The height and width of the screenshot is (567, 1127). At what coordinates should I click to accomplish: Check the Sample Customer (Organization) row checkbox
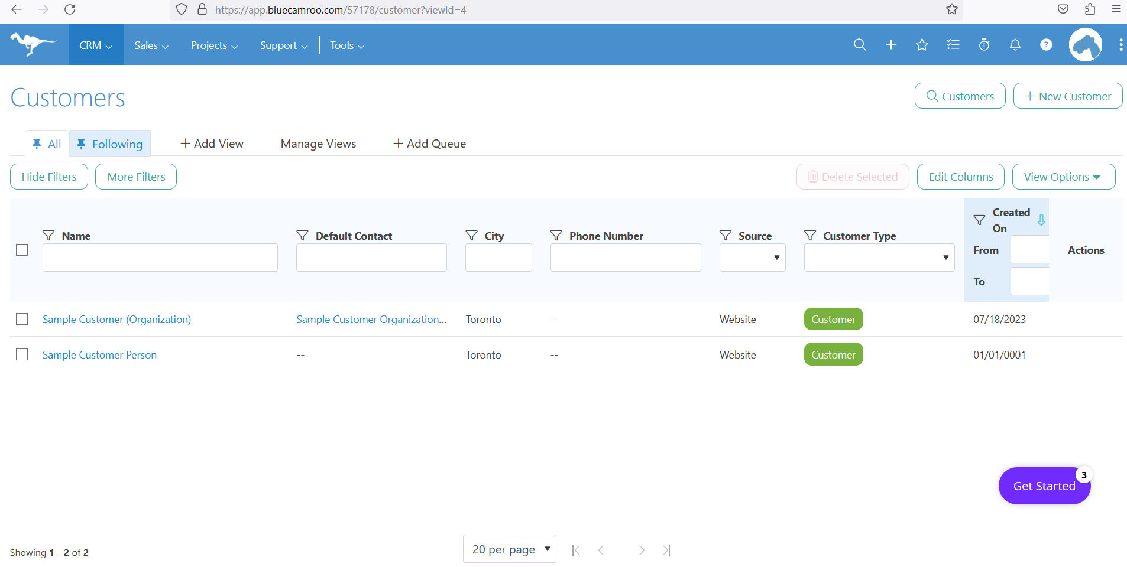(22, 319)
